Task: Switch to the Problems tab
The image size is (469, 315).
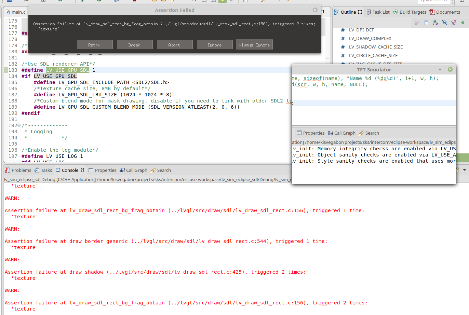Action: click(x=21, y=170)
